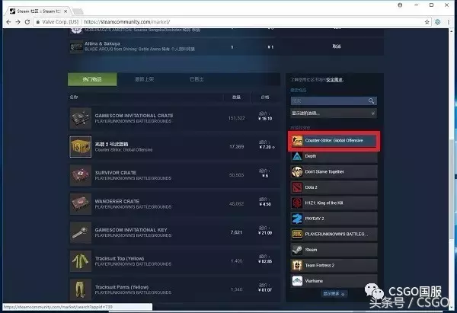Click quantity 7,621 of GAMESCOM INVITATIONAL KEY
Viewport: 457px width, 313px height.
tap(236, 232)
